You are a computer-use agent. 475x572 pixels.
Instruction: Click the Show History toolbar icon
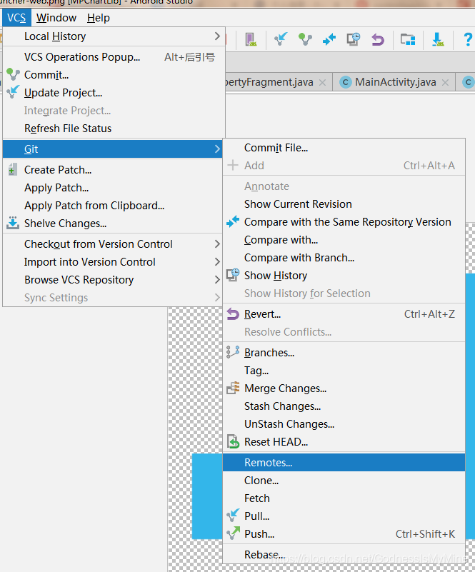[x=353, y=39]
